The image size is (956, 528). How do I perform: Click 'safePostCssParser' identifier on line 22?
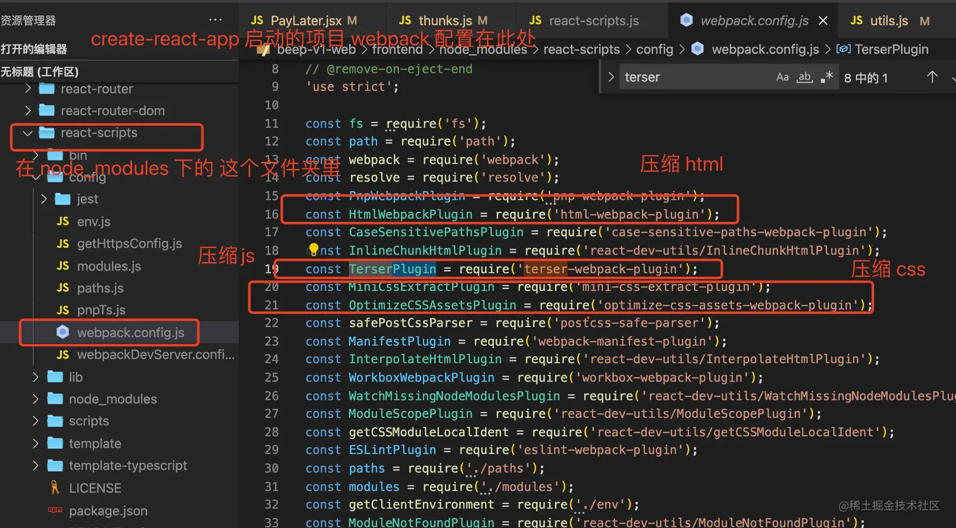coord(411,323)
